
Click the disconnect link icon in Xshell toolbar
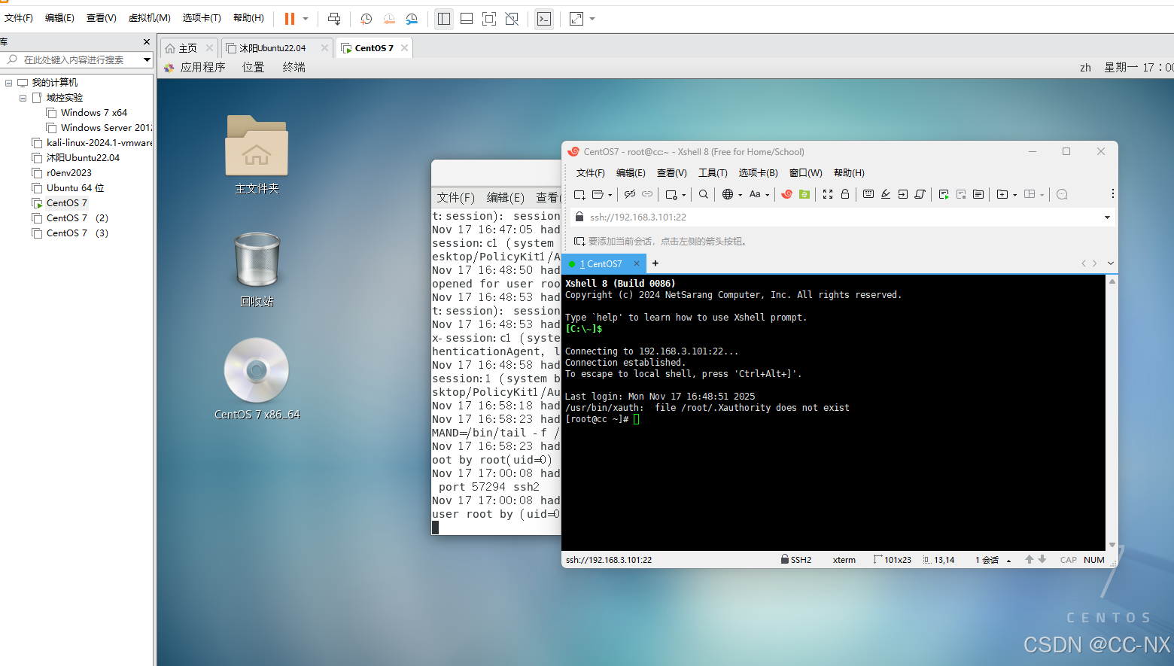(630, 194)
